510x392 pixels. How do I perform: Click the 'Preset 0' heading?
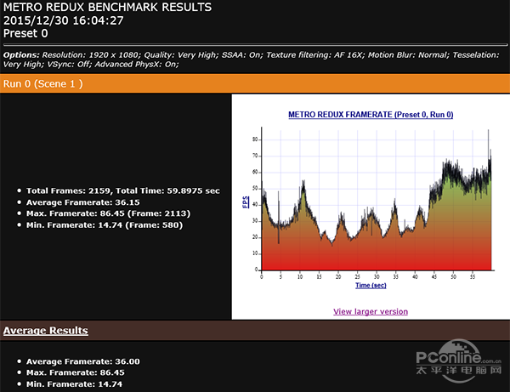25,33
